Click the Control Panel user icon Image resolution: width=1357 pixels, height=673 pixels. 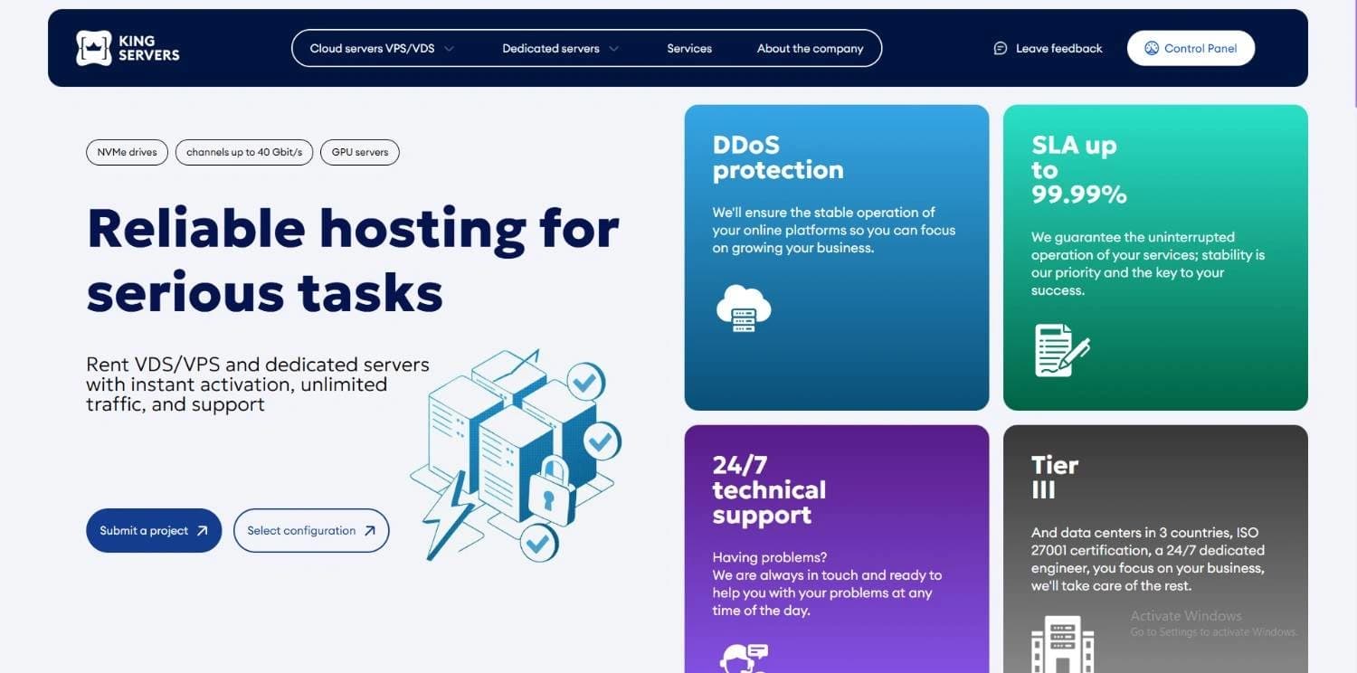[x=1152, y=49]
